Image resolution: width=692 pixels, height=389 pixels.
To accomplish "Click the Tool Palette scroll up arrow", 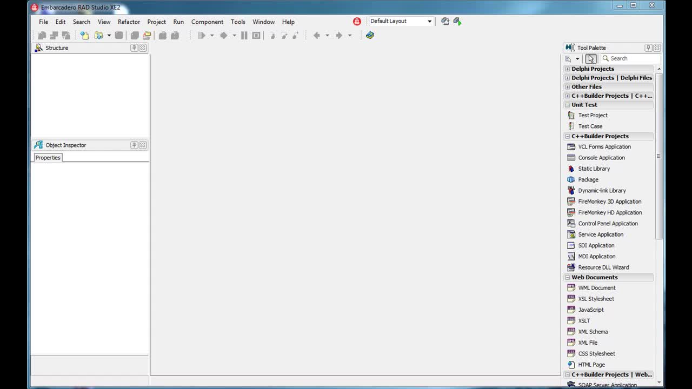I will pos(658,69).
